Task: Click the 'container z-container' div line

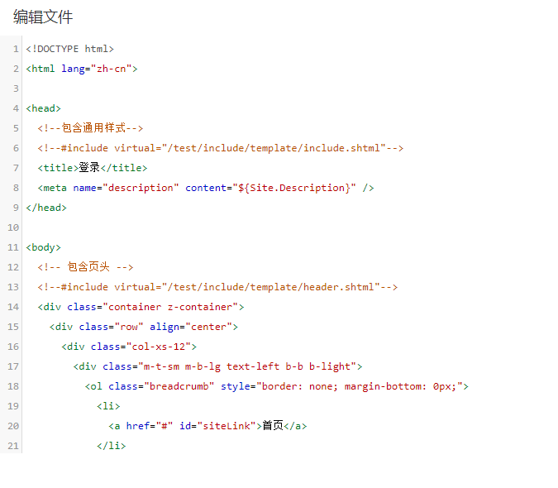Action: tap(141, 307)
